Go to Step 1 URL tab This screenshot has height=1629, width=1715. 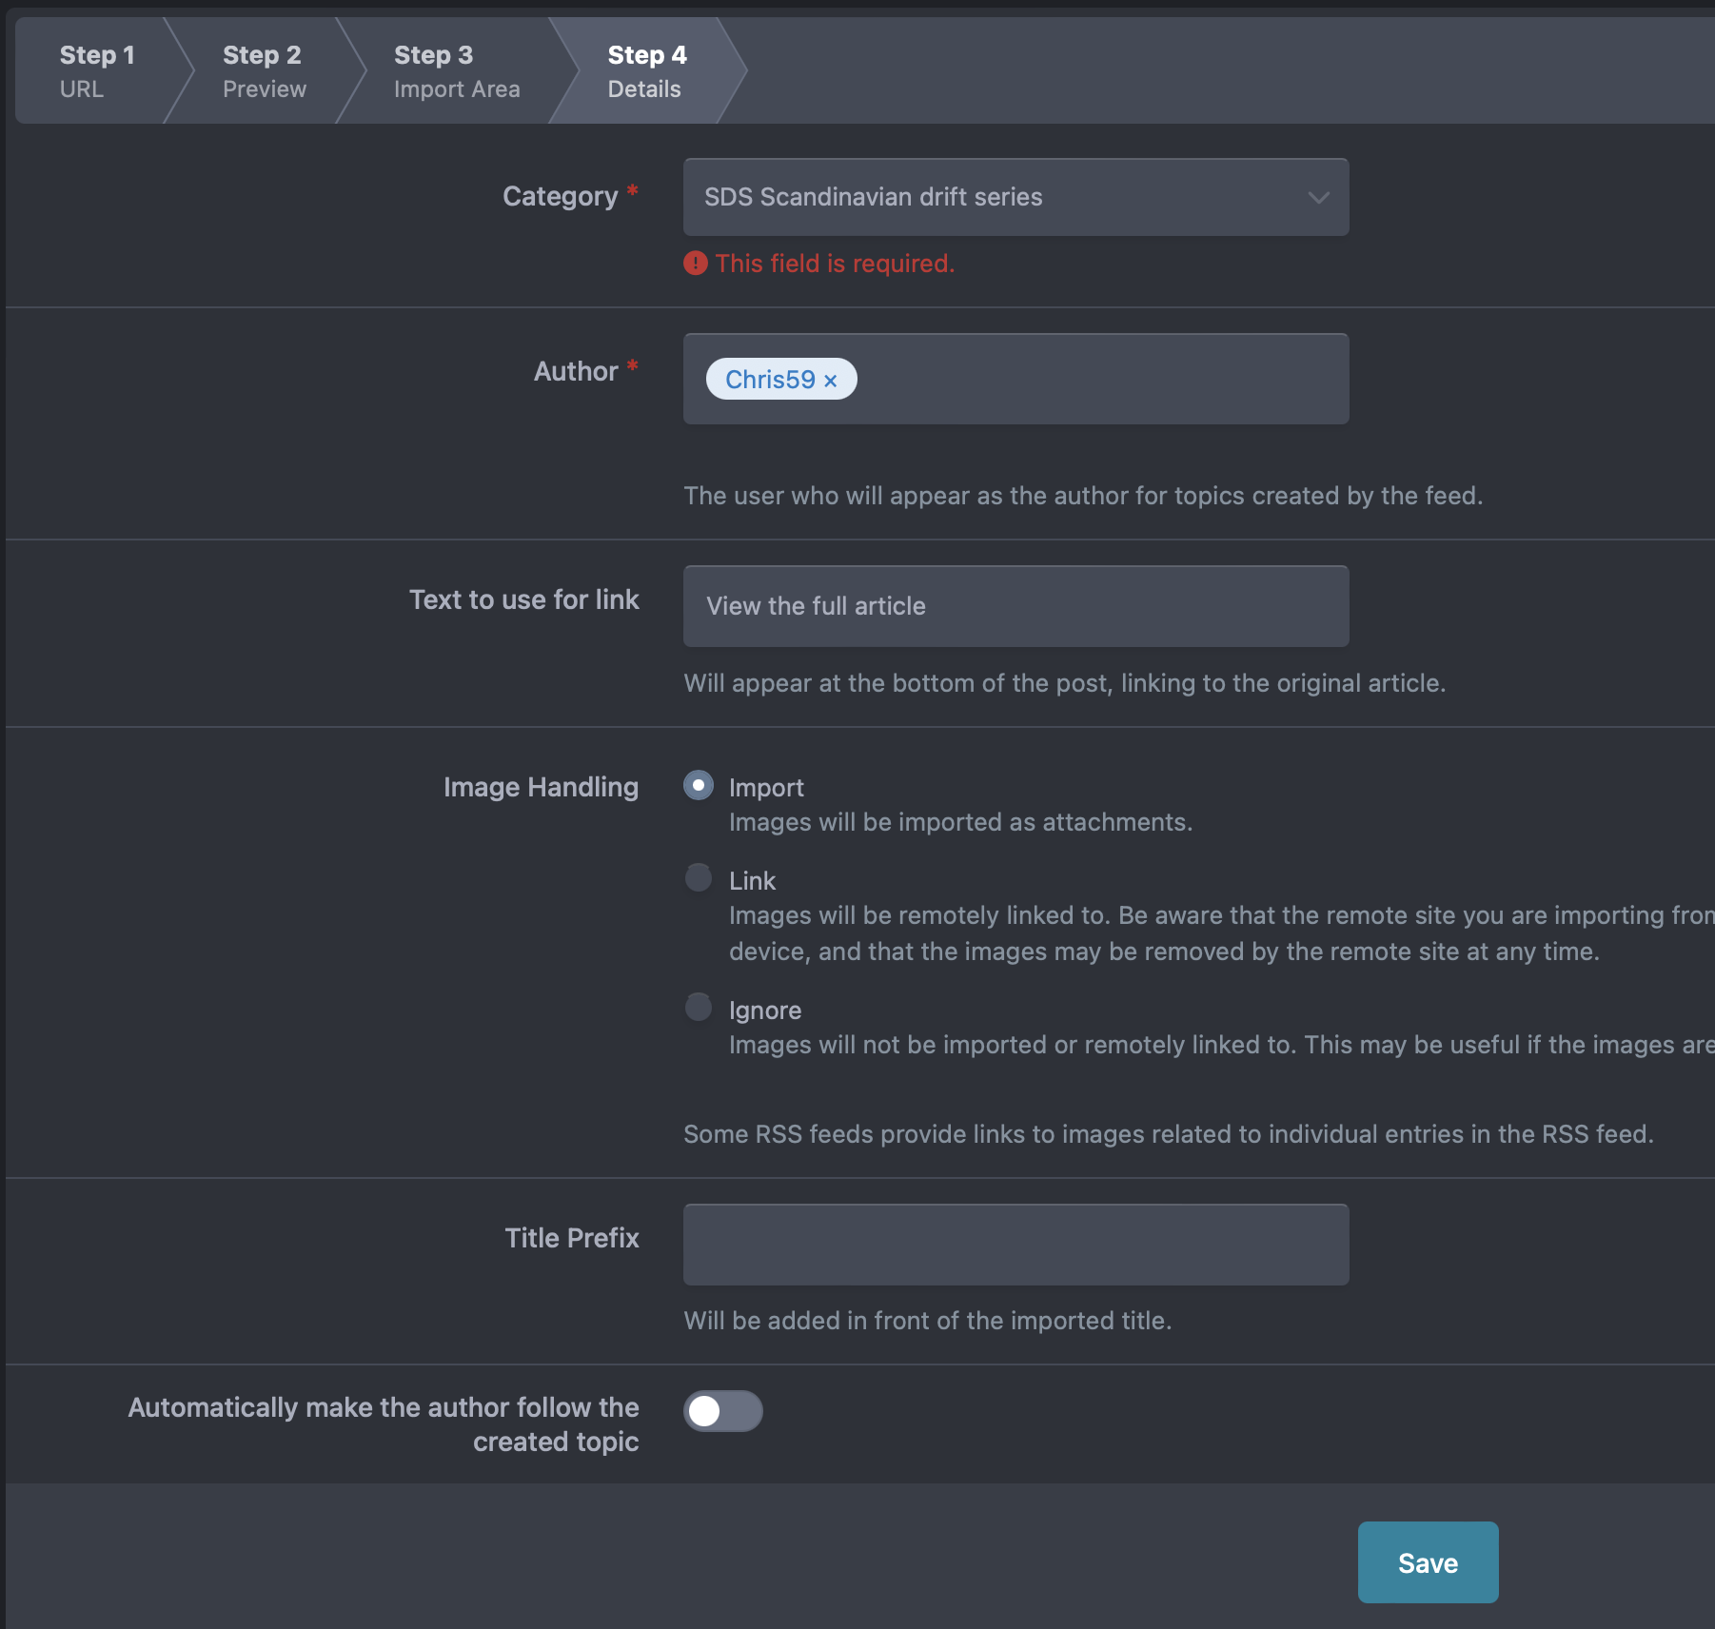[x=97, y=70]
